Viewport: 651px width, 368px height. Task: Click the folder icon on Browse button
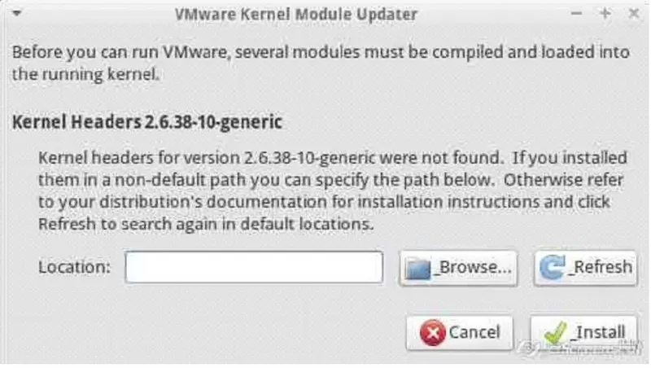(418, 269)
